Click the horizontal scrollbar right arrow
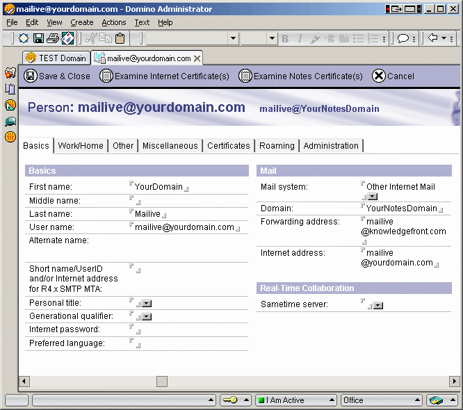 (x=454, y=382)
